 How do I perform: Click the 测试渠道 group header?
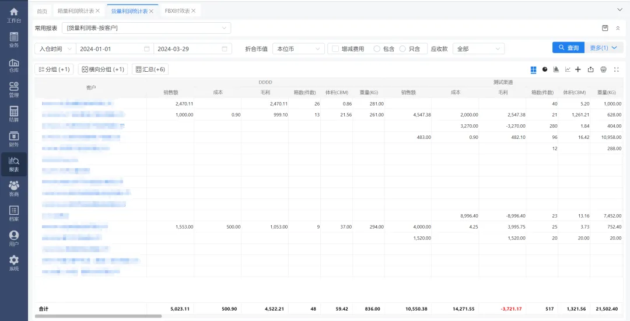(503, 82)
